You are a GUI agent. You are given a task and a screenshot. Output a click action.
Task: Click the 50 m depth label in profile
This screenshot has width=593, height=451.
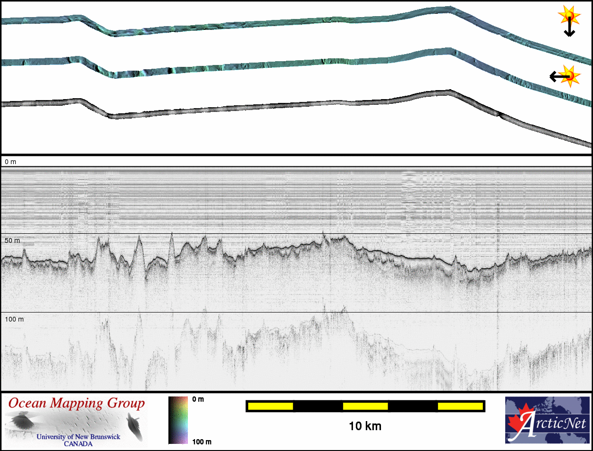click(x=13, y=241)
